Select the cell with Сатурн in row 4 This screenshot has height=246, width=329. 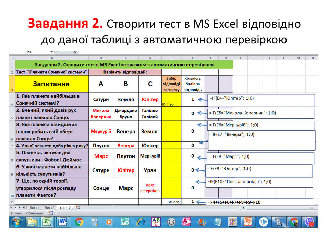tap(101, 99)
